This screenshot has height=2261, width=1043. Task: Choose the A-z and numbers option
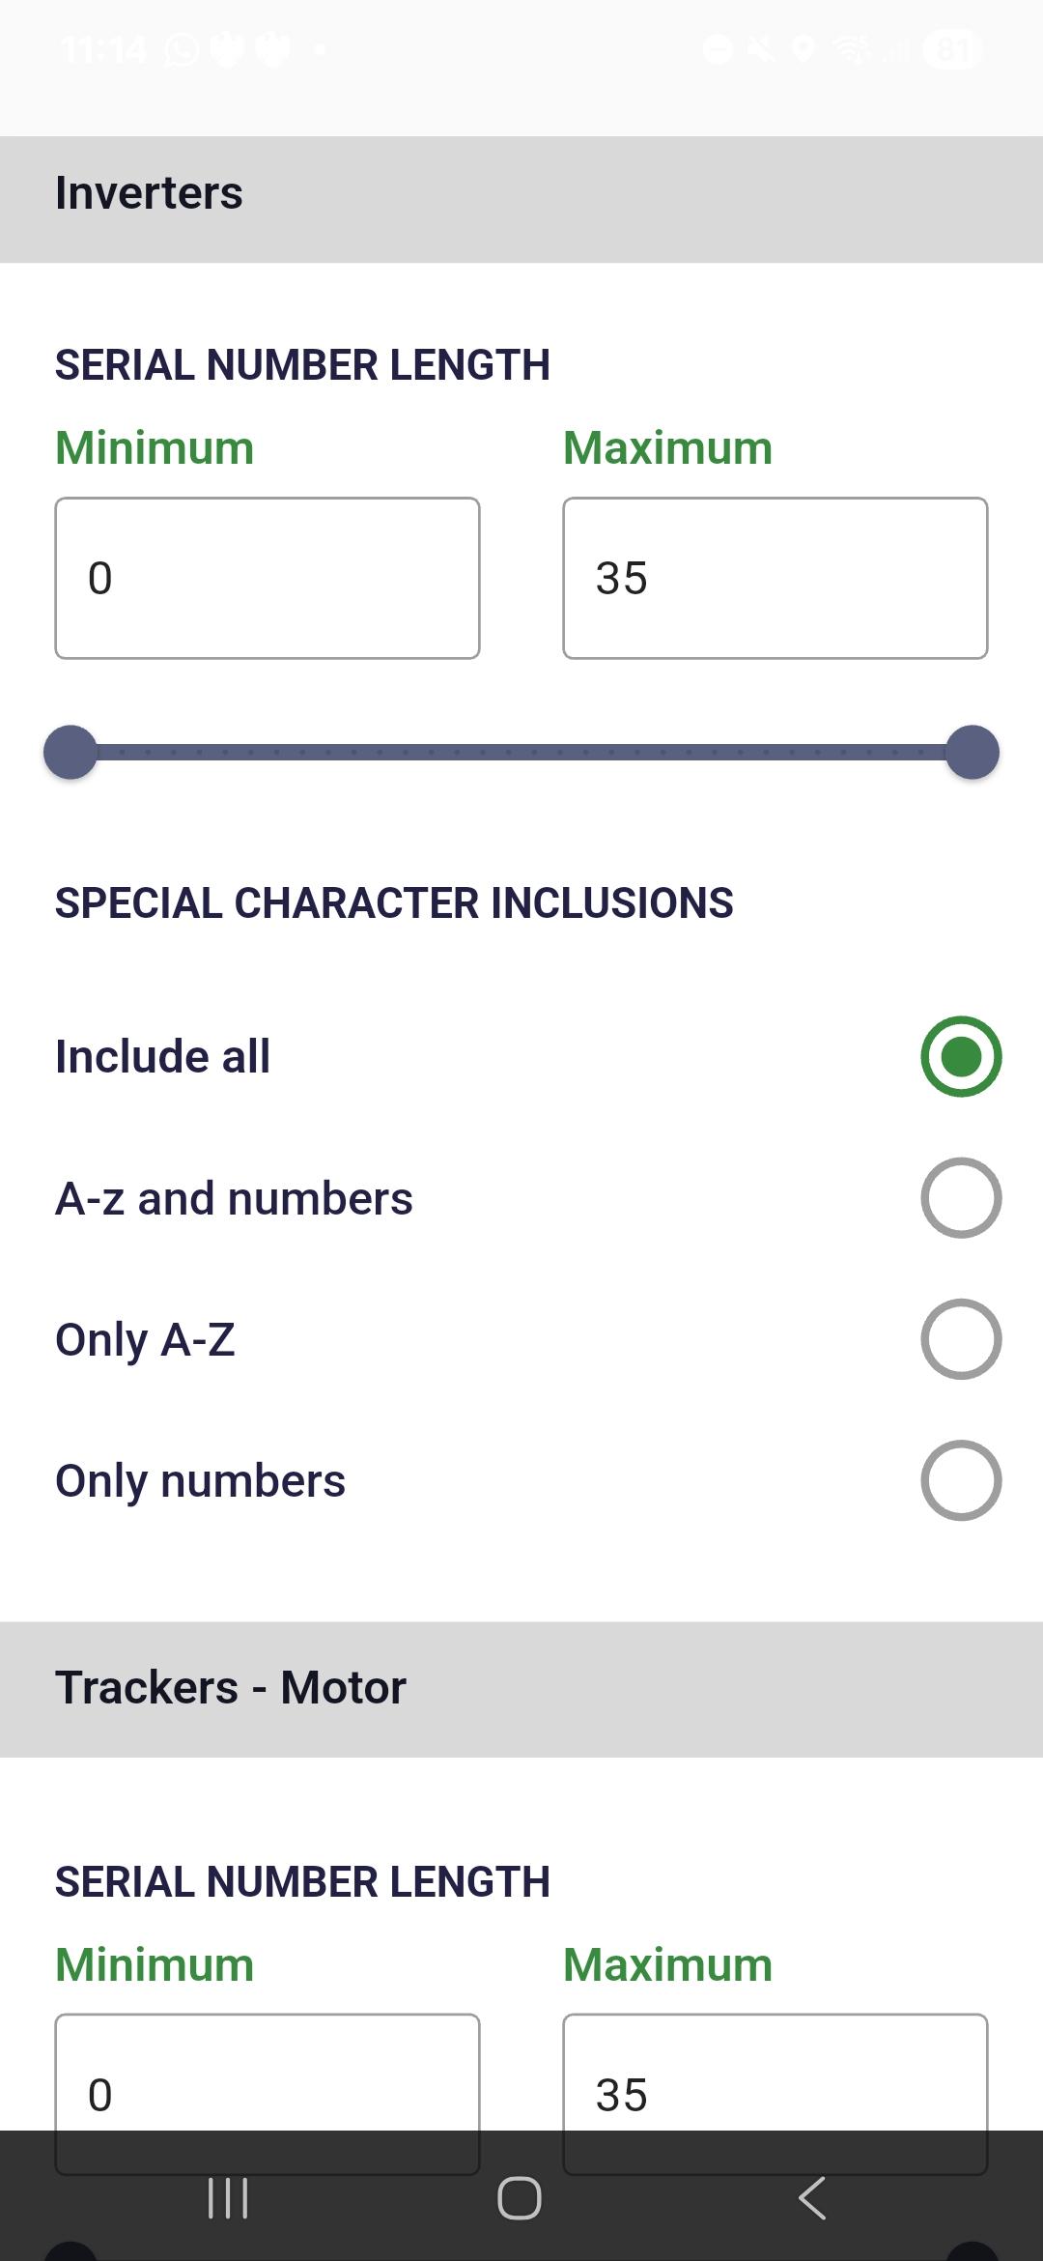point(960,1198)
